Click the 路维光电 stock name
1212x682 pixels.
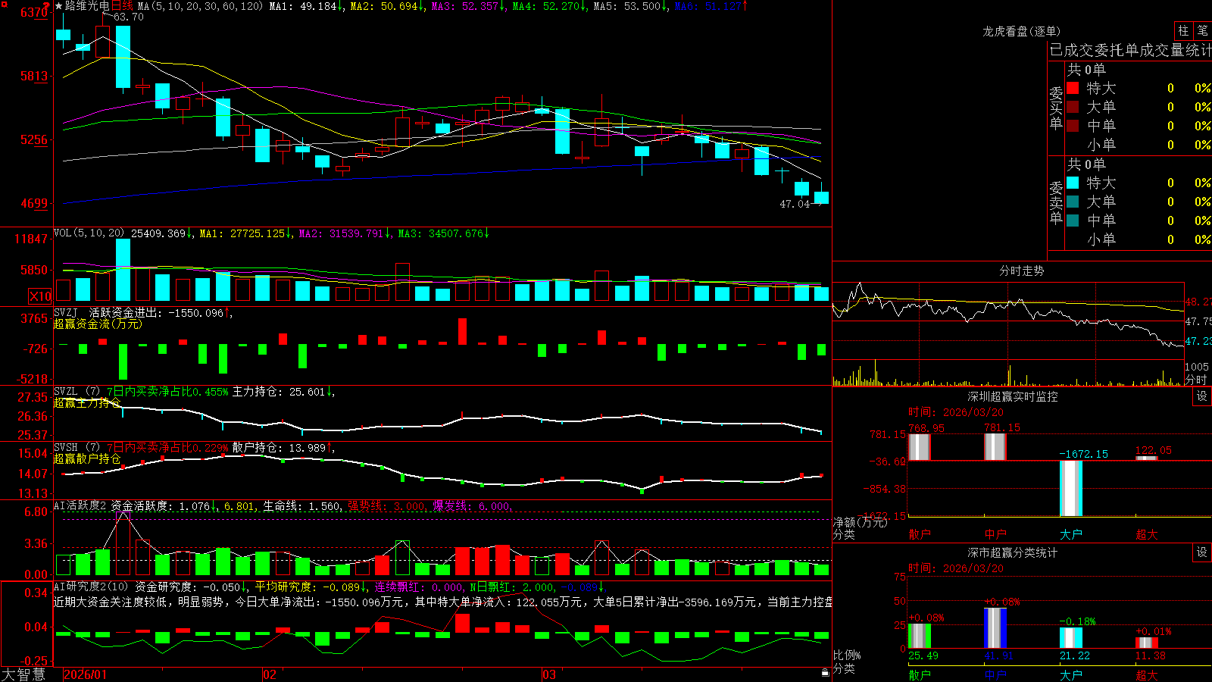pyautogui.click(x=87, y=6)
